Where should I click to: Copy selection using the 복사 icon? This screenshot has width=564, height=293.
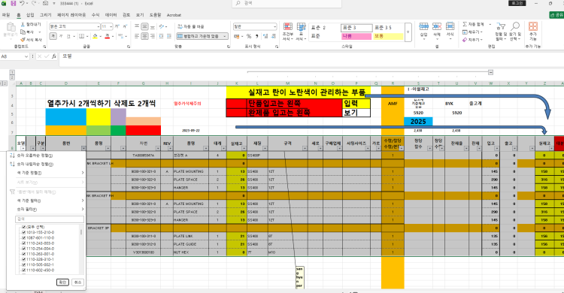pos(27,32)
